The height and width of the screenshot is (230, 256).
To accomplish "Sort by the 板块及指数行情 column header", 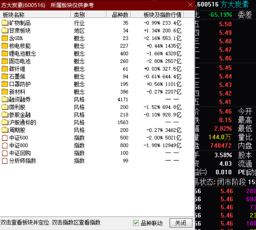I will (x=157, y=15).
